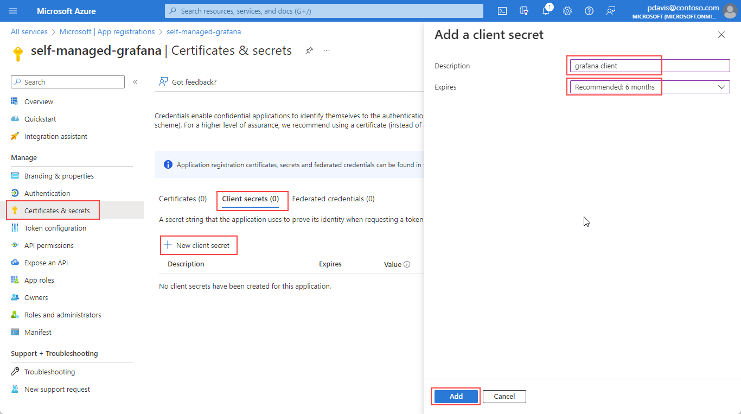Open portal Settings gear

(x=567, y=11)
